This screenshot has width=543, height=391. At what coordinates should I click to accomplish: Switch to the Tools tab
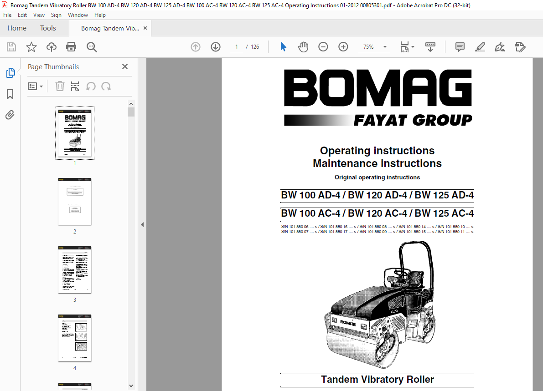point(48,28)
